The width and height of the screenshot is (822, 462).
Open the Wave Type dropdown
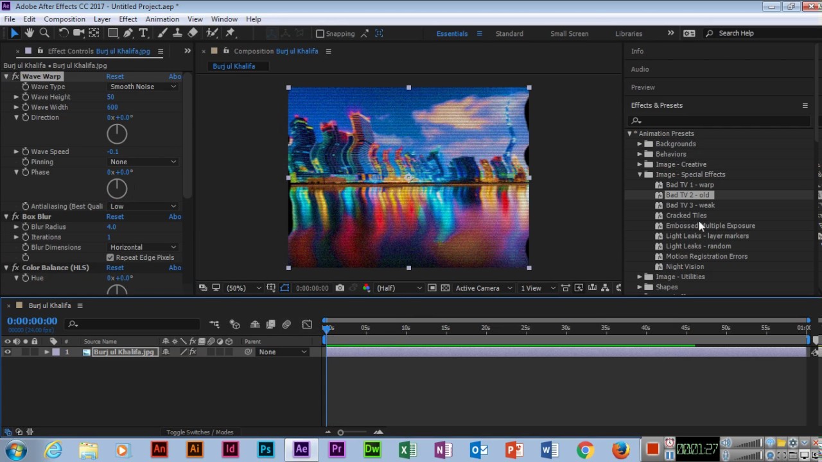[x=143, y=87]
